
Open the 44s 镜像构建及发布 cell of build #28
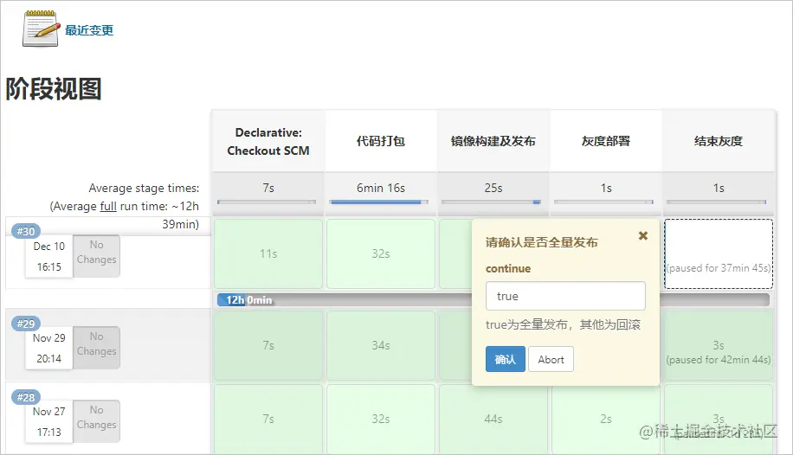(x=493, y=420)
